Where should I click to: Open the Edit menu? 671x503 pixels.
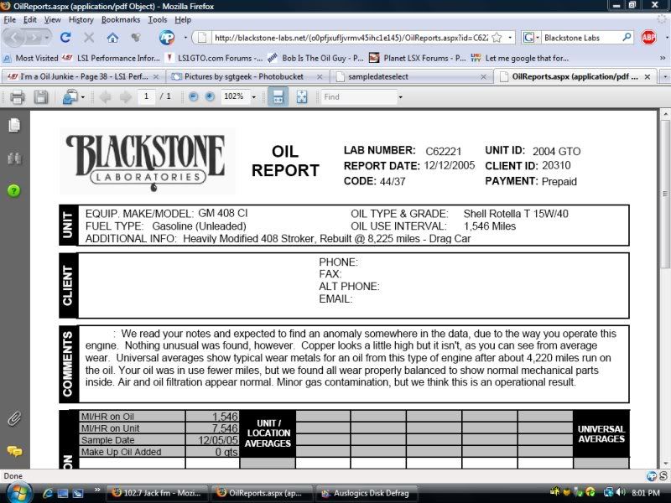point(29,19)
